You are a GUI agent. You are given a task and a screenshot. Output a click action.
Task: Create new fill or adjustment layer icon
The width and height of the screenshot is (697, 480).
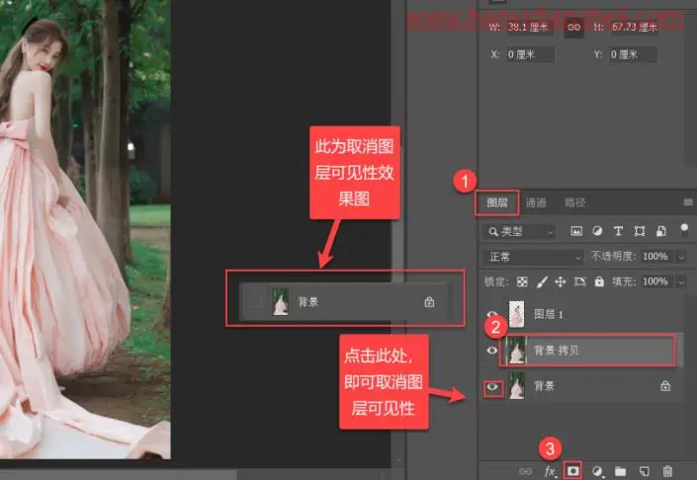pyautogui.click(x=598, y=471)
